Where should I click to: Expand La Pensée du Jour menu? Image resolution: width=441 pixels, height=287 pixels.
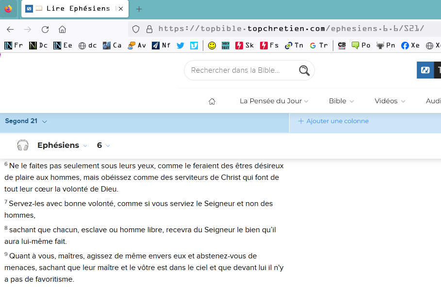[274, 101]
